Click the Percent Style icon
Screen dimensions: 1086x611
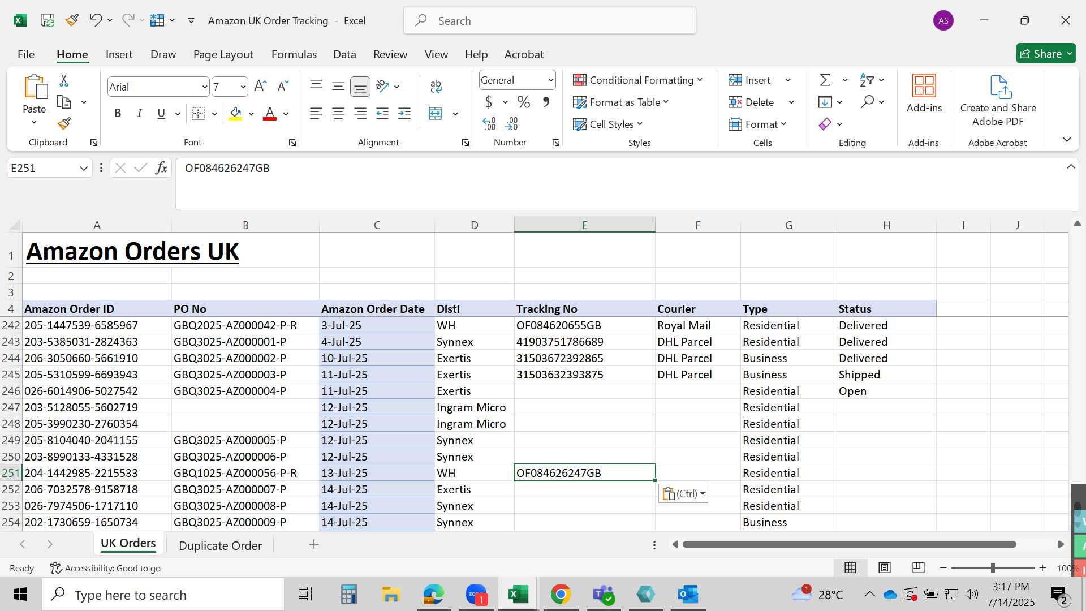(x=524, y=102)
